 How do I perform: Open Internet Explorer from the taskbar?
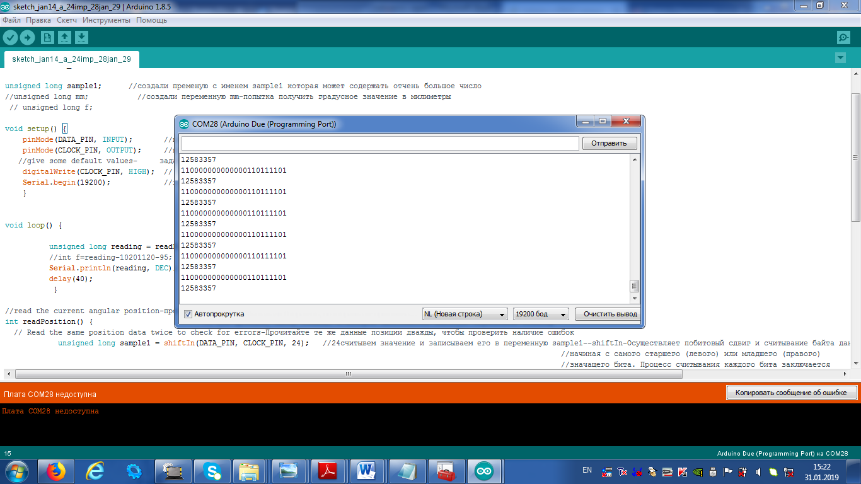pos(95,471)
